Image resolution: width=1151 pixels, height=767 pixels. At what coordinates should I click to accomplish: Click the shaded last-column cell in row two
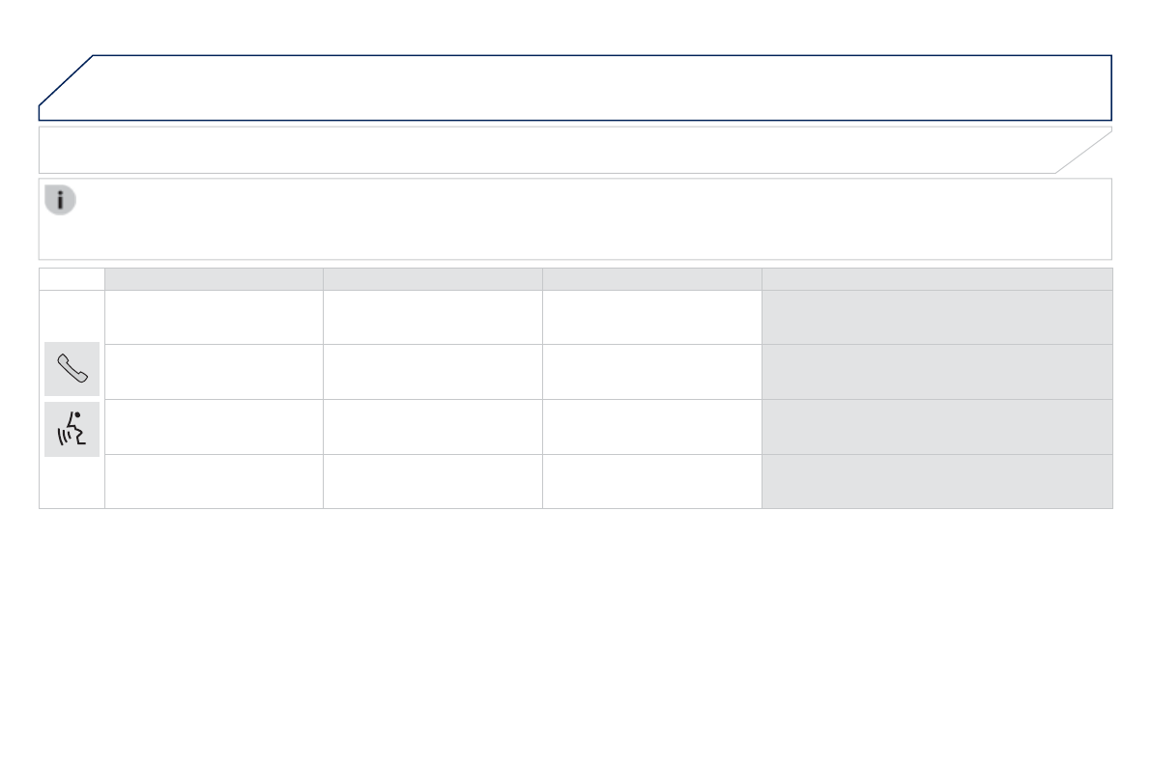click(936, 372)
